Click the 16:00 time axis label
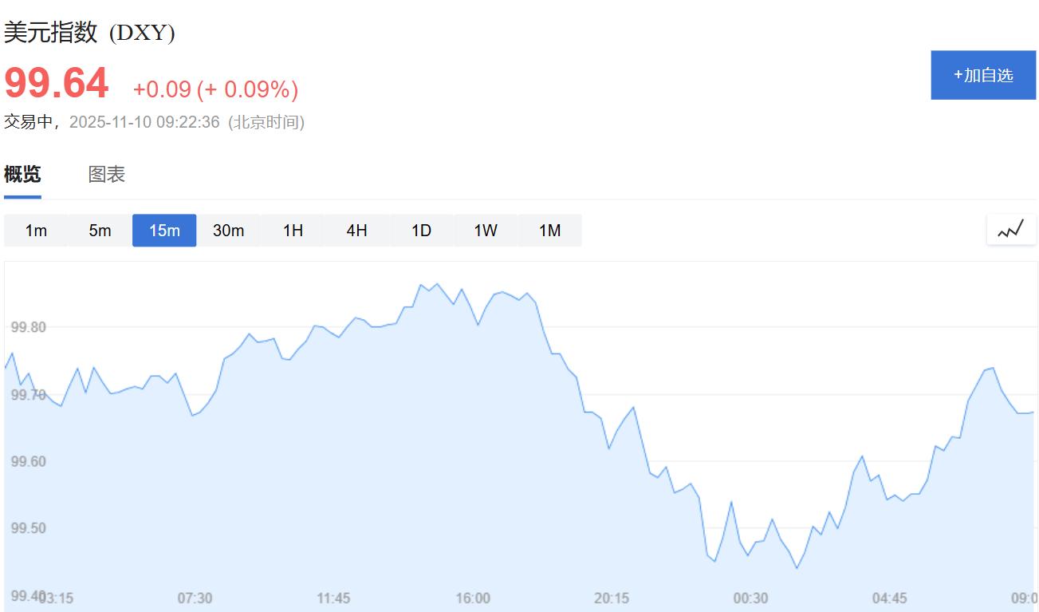The image size is (1039, 612). 473,598
